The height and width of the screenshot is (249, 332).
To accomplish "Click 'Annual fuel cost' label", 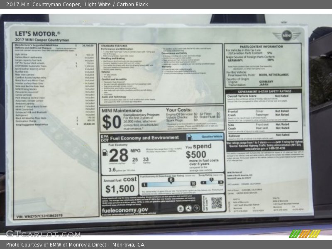I will 120,180.
